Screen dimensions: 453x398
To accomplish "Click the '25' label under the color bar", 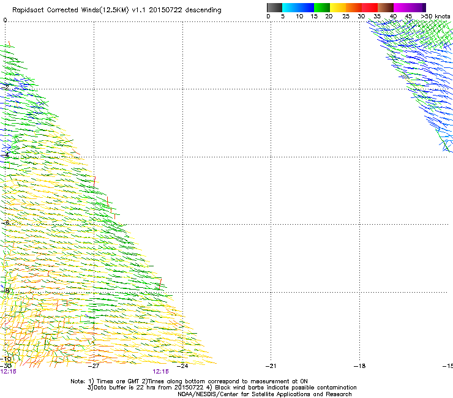I will pos(346,17).
